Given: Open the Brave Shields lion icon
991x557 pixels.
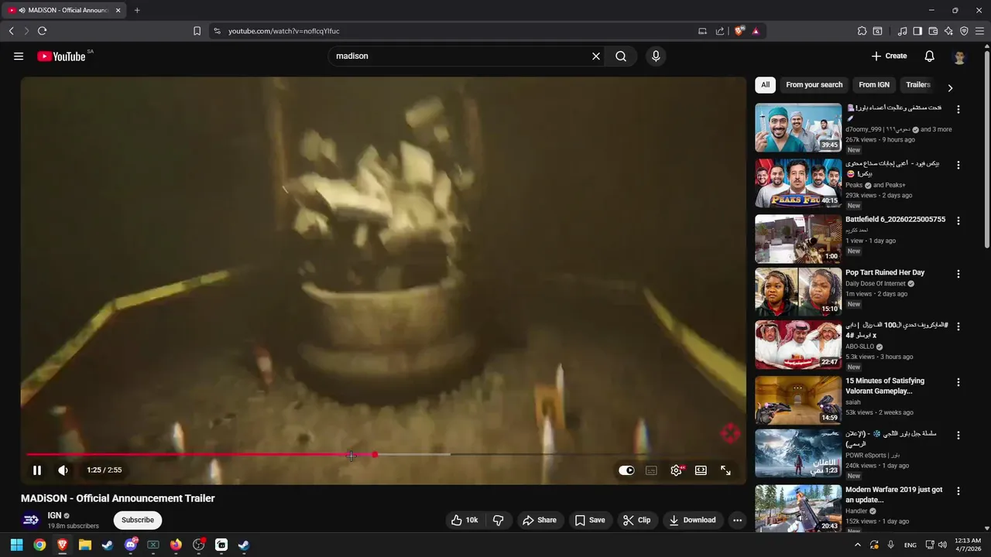Looking at the screenshot, I should click(739, 31).
